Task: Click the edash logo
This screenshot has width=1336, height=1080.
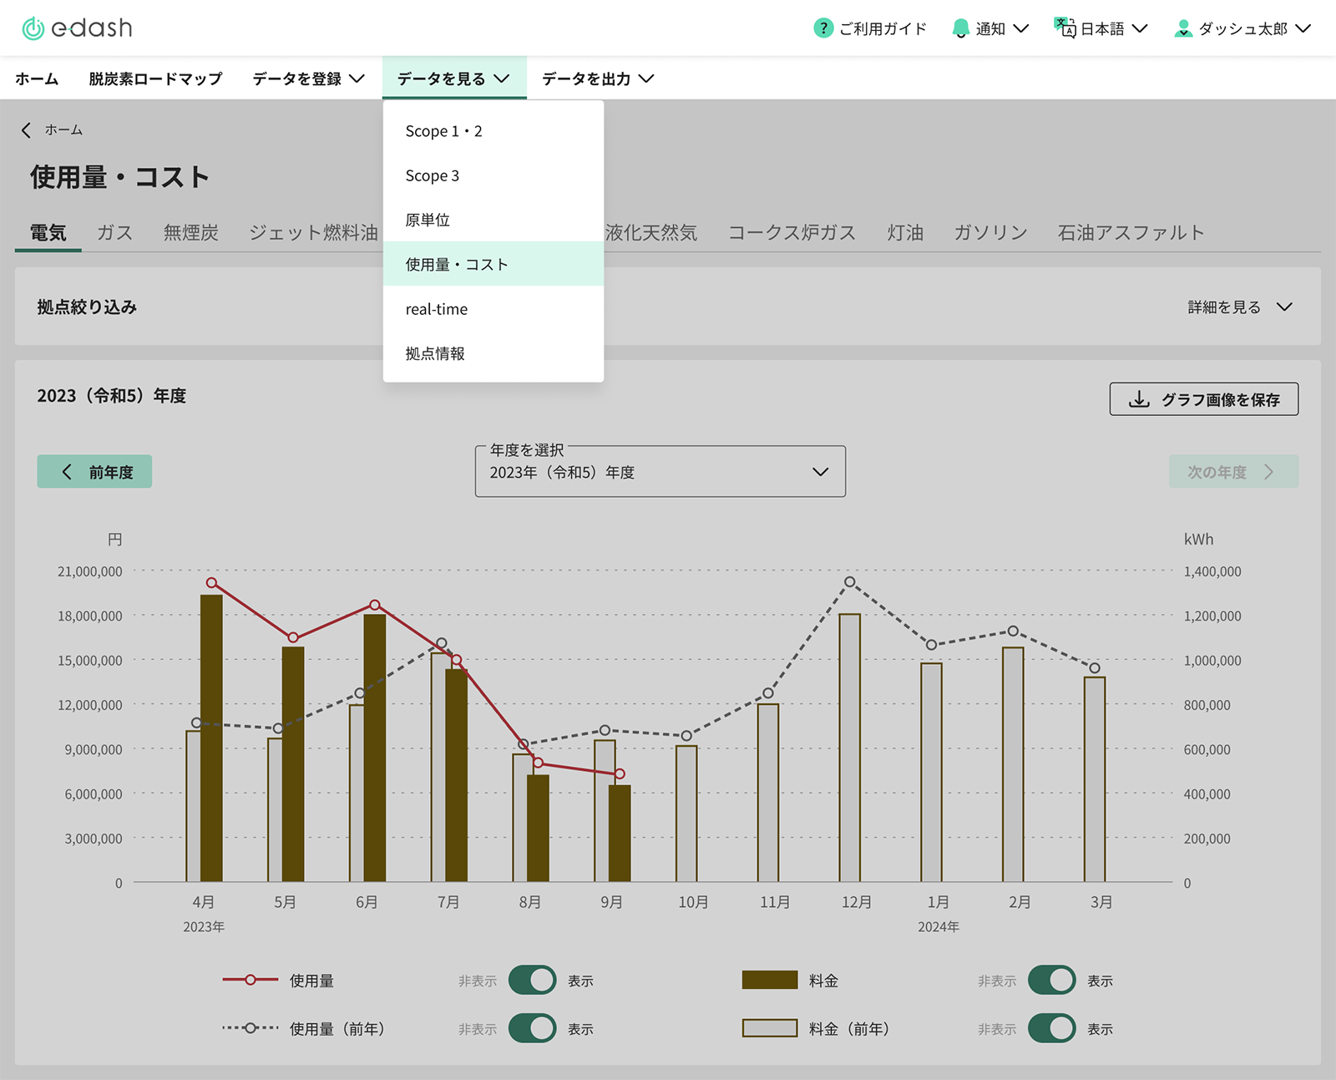Action: (75, 27)
